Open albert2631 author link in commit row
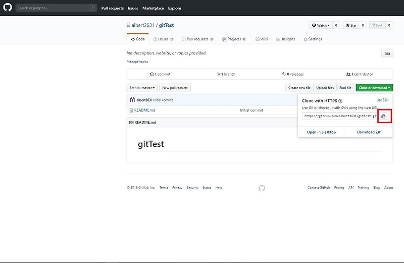This screenshot has width=404, height=263. [x=144, y=100]
